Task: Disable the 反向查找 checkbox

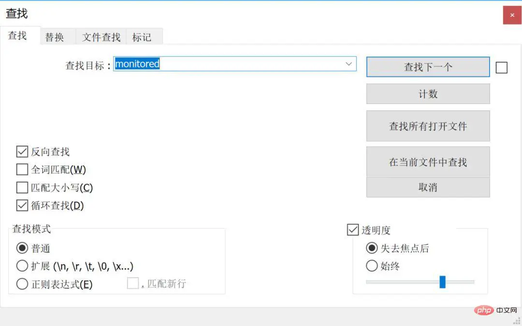Action: click(x=22, y=151)
